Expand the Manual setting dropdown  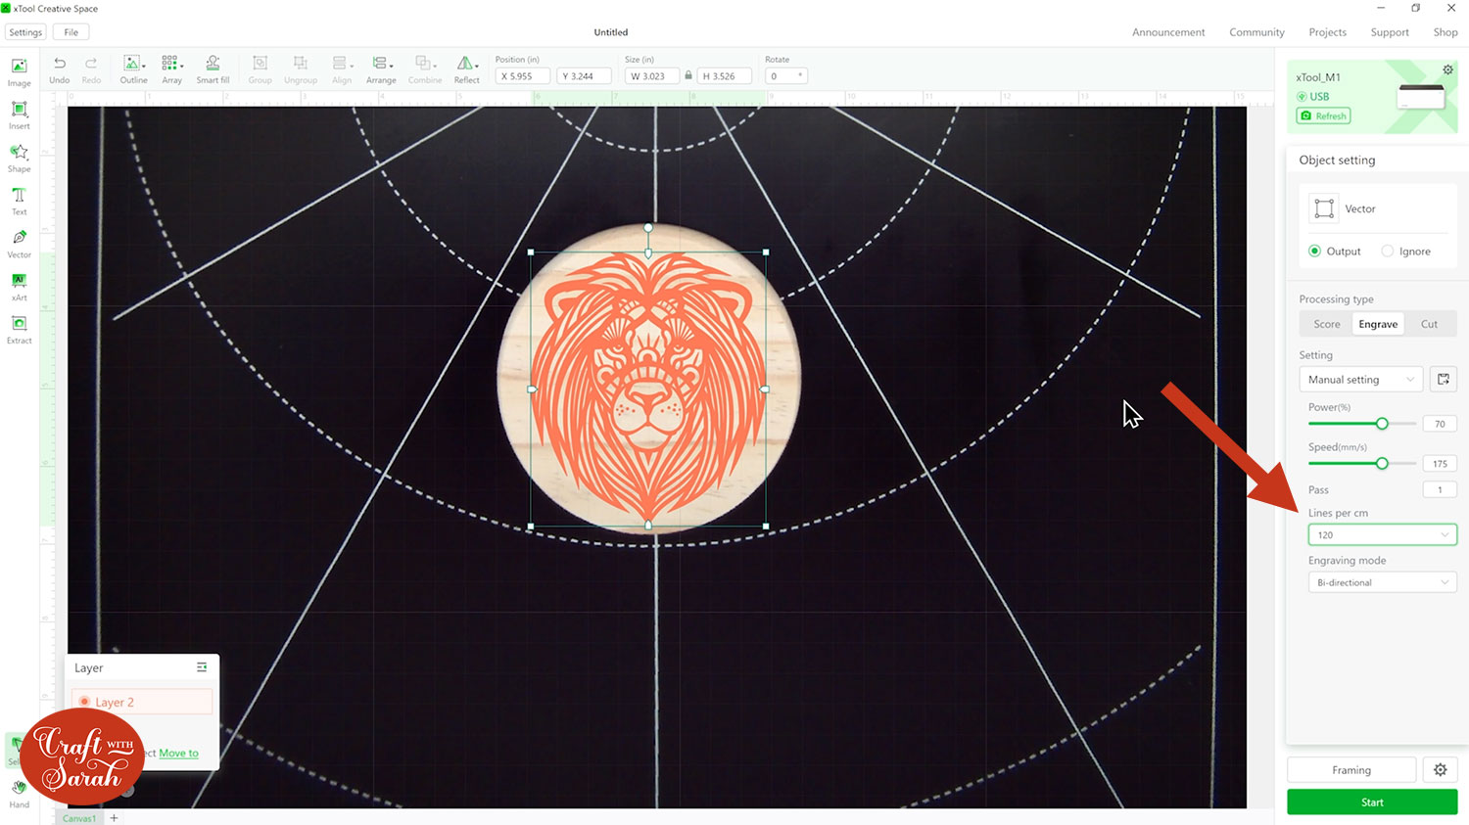[x=1361, y=380]
